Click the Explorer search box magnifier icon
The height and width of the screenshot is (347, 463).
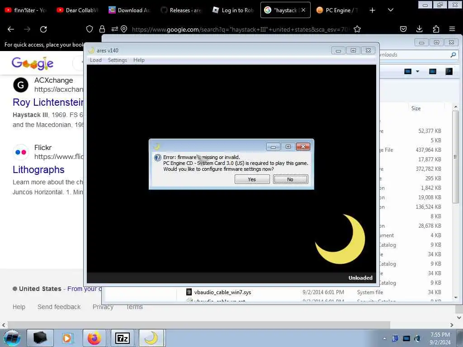click(453, 55)
